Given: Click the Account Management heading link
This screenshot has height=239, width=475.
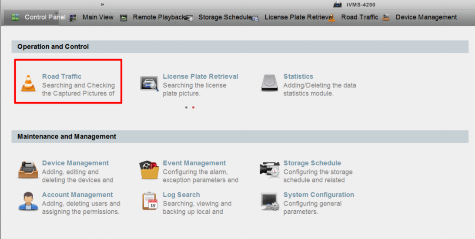Looking at the screenshot, I should [x=77, y=195].
